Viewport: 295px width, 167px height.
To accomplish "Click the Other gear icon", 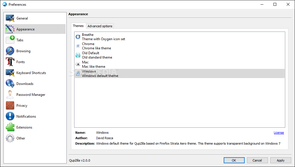I will [10, 138].
